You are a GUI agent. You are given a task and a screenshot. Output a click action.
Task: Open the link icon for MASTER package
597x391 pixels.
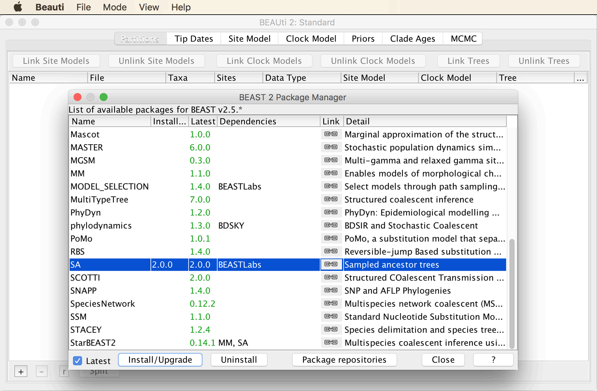(331, 147)
